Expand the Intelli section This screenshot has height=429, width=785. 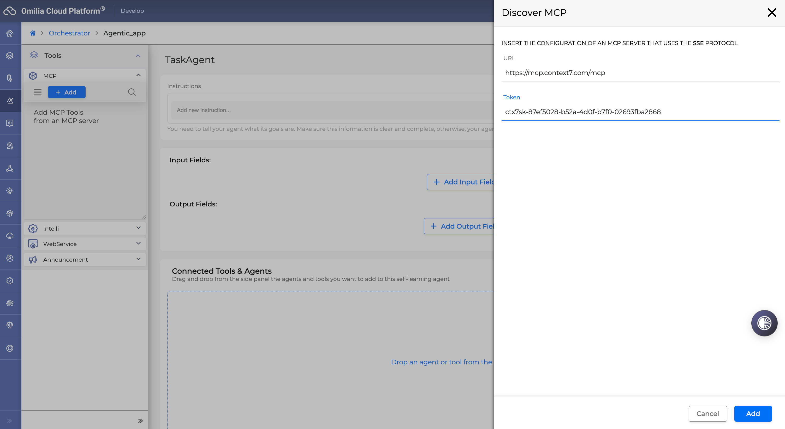[138, 228]
